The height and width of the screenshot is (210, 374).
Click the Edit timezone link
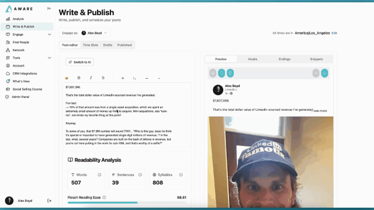(334, 33)
